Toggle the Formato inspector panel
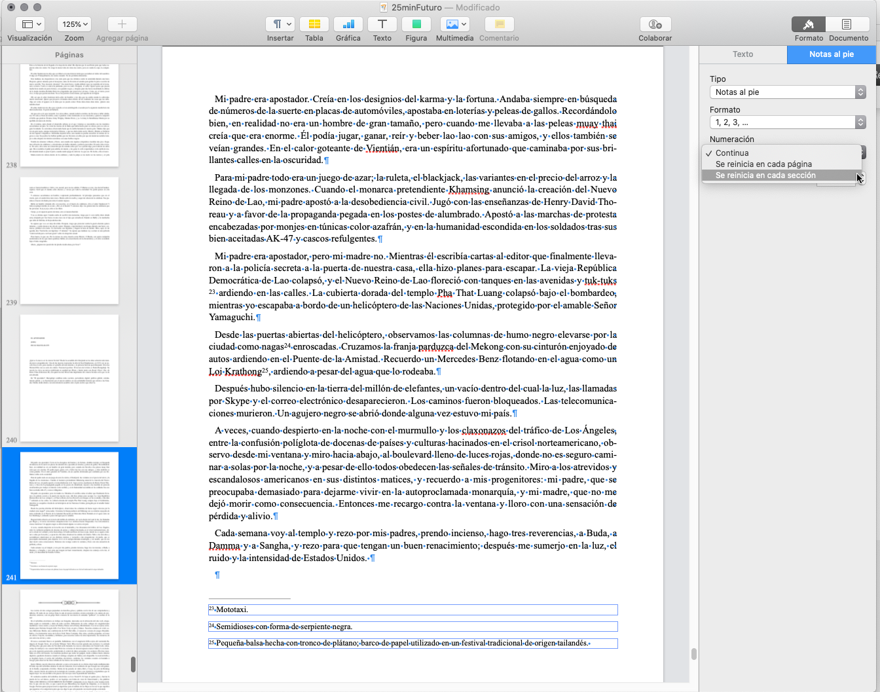Image resolution: width=880 pixels, height=692 pixels. coord(809,24)
